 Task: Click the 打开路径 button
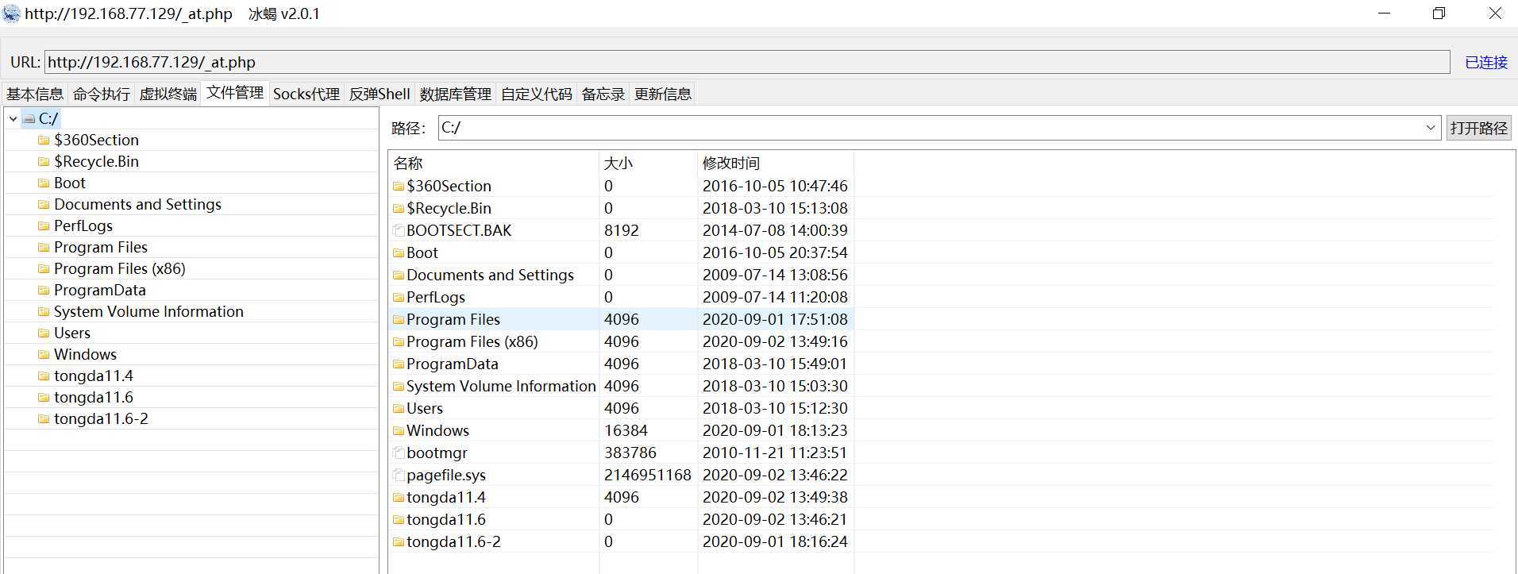(x=1478, y=128)
